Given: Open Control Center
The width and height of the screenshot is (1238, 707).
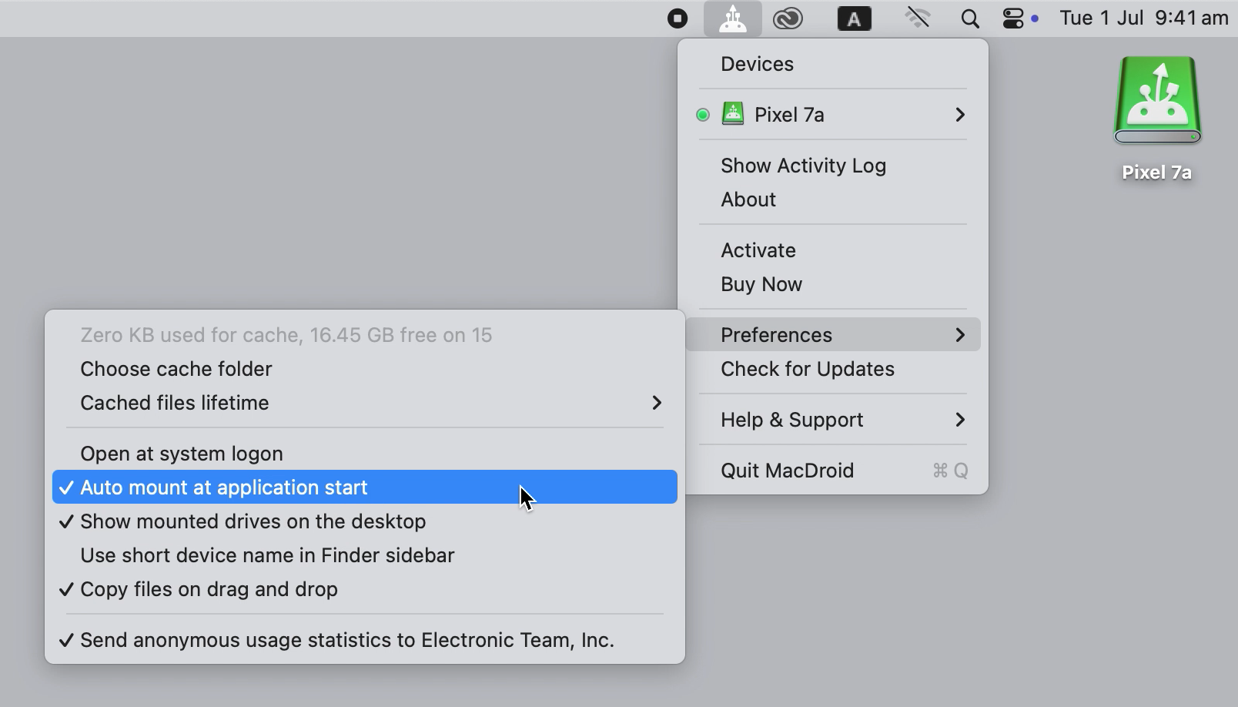Looking at the screenshot, I should coord(1013,18).
